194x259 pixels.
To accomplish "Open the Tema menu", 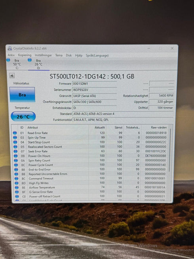I will tap(59, 56).
